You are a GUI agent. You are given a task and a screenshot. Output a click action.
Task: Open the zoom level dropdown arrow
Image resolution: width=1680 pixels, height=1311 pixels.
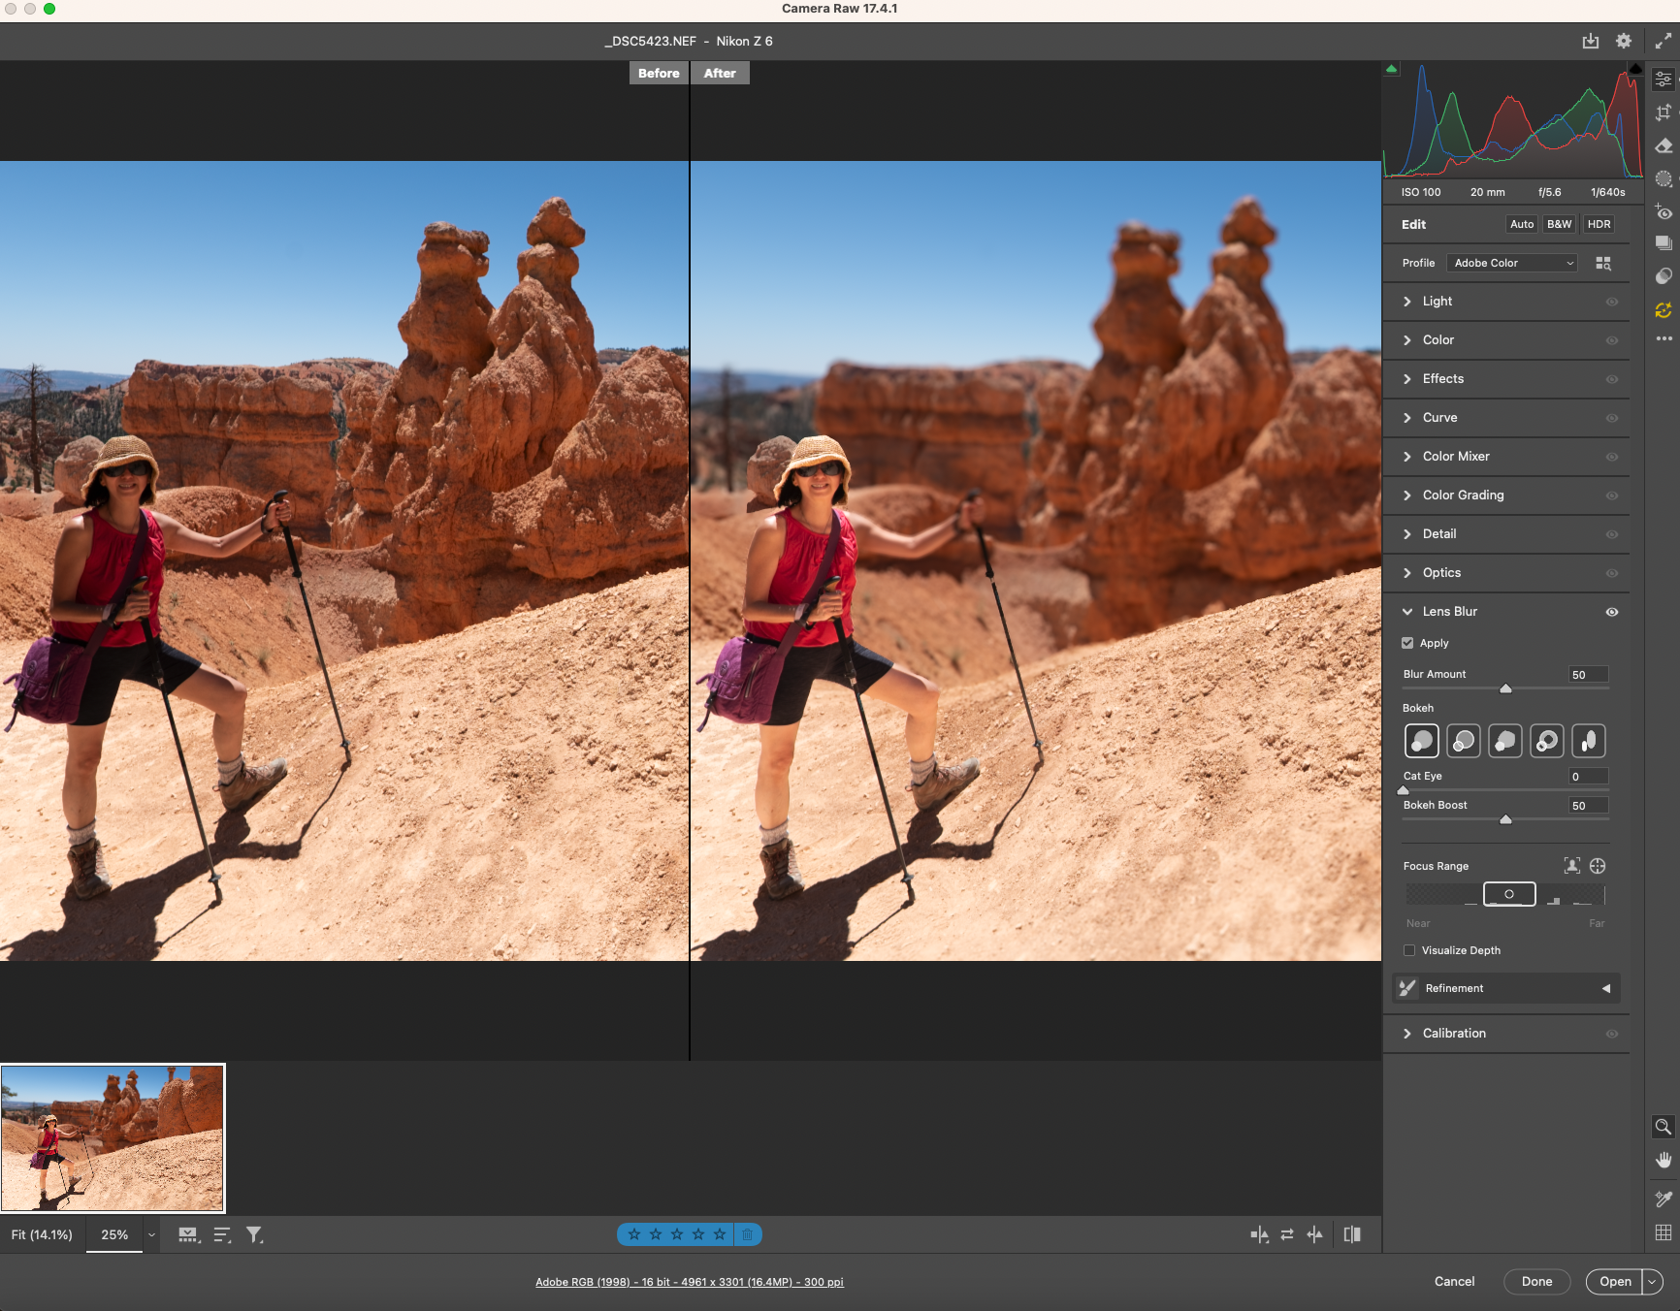point(151,1234)
